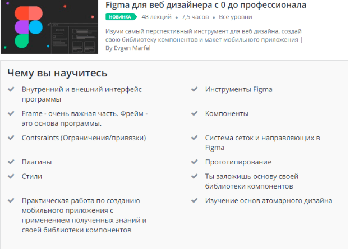Click checkmark beside "Ты заложишь основу"
Screen dimensions: 350x252
click(195, 176)
